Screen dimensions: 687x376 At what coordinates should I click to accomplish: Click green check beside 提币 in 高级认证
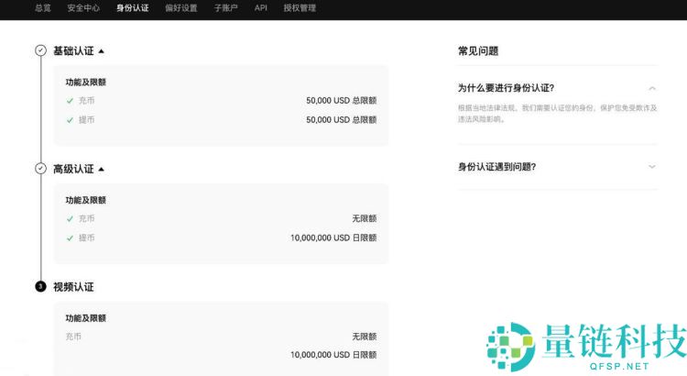coord(70,238)
